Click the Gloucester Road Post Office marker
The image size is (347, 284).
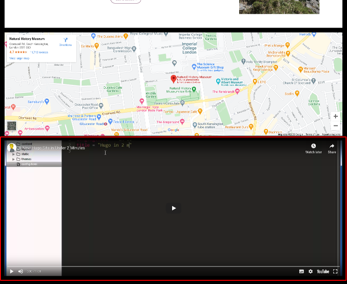click(x=101, y=105)
